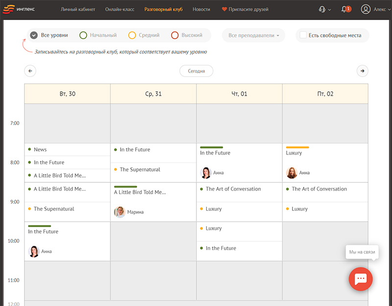Go to previous days with left arrow
This screenshot has height=306, width=392.
click(x=30, y=71)
